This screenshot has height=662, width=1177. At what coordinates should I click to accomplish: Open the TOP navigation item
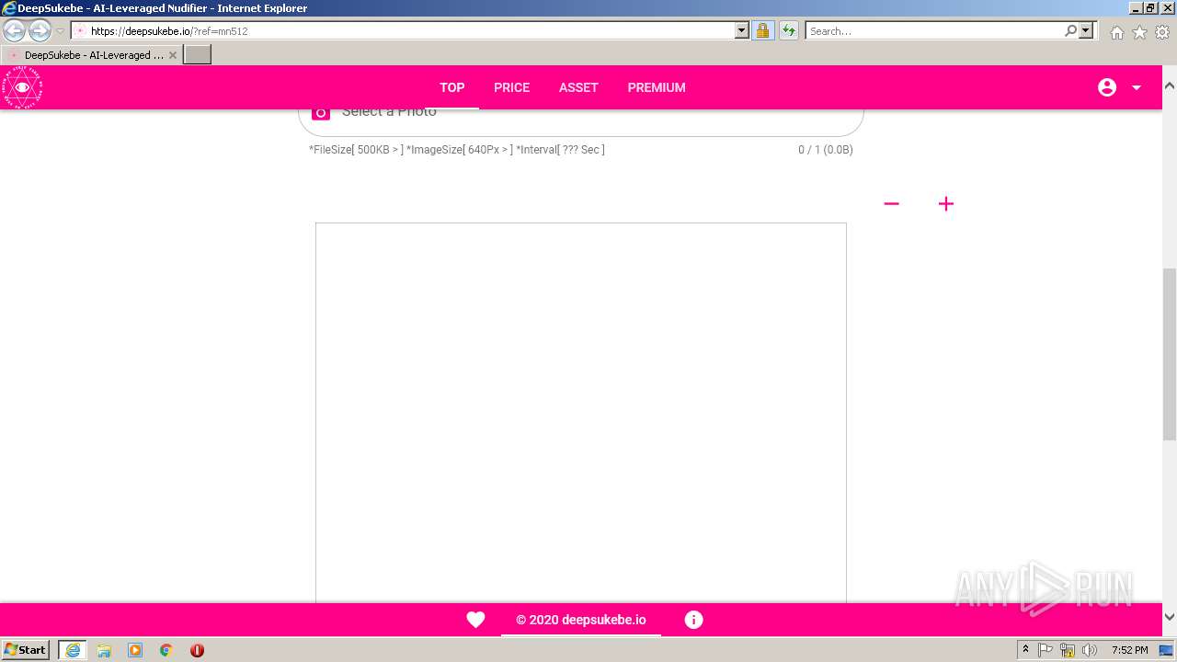point(451,87)
